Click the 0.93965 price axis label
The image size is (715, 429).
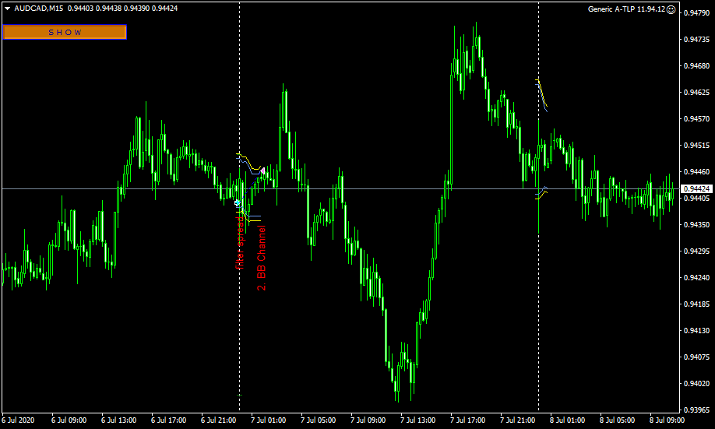coord(697,410)
